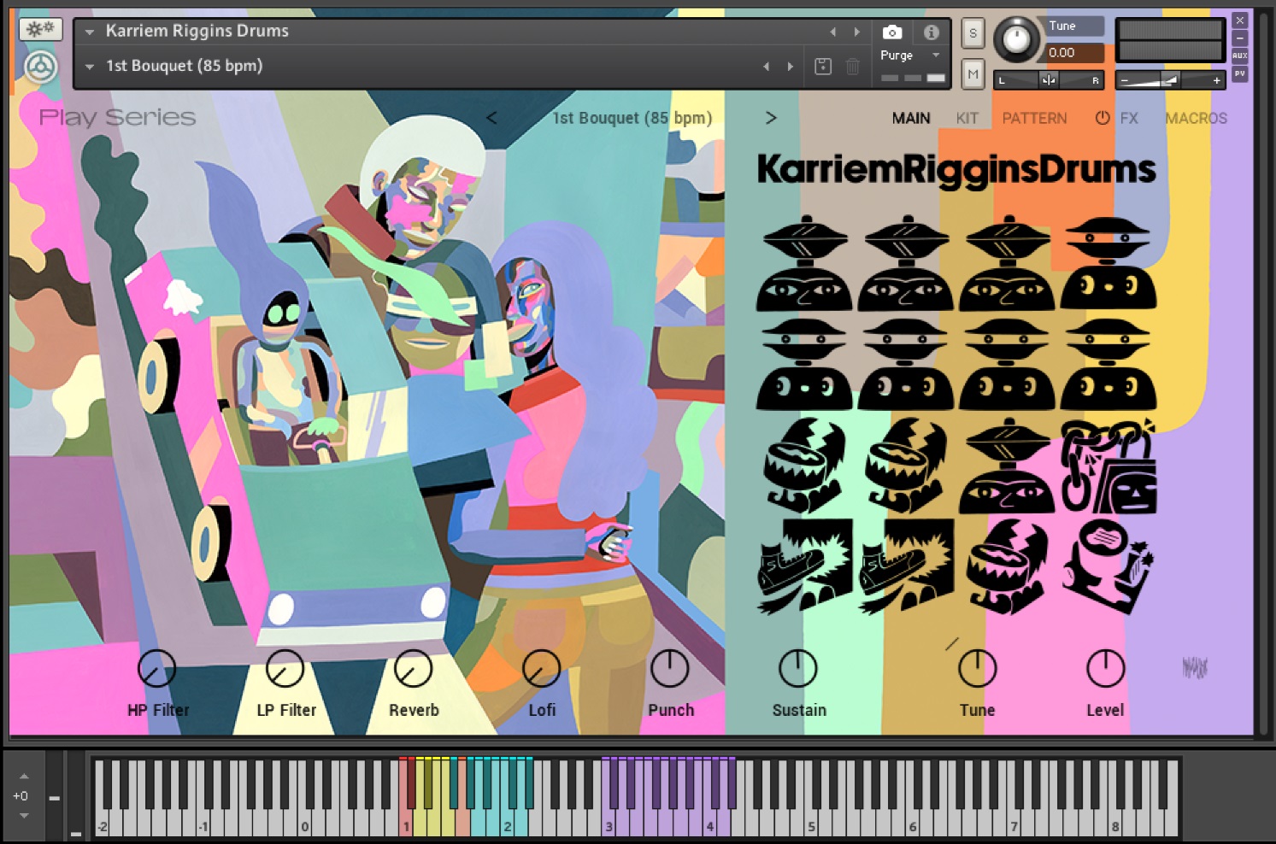Select previous instrument with header left arrow
Image resolution: width=1276 pixels, height=844 pixels.
832,32
